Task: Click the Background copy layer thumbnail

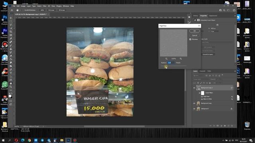Action: point(198,103)
